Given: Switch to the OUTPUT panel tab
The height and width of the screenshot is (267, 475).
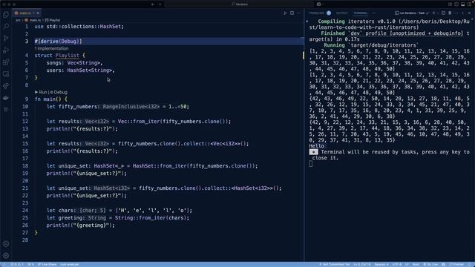Looking at the screenshot, I should coord(342,13).
